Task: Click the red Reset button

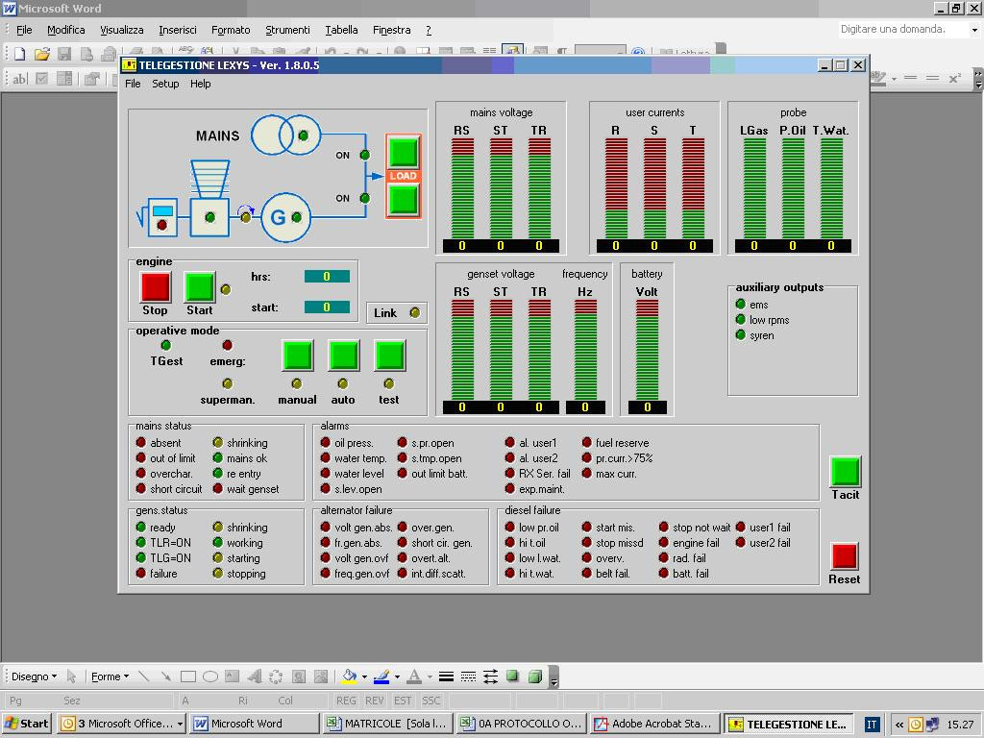Action: coord(845,556)
